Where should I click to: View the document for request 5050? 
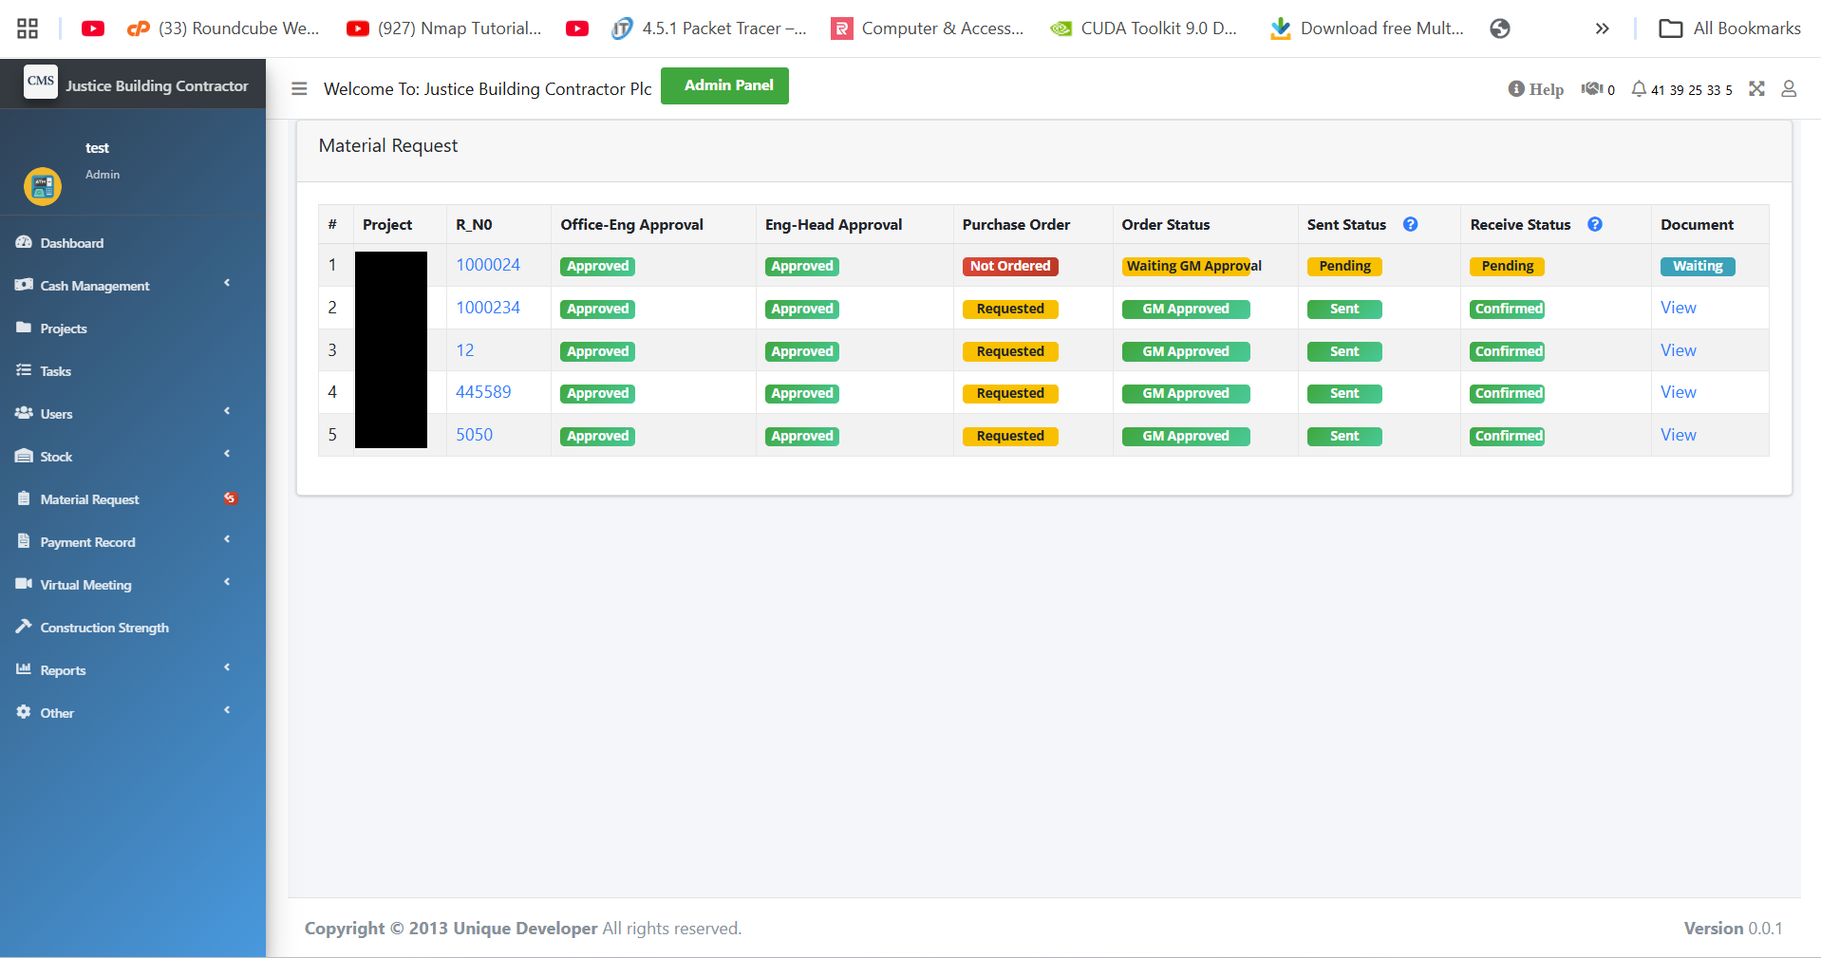pos(1678,435)
